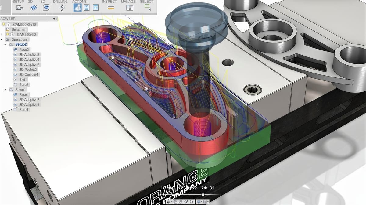The image size is (366, 205).
Task: Click the Simulate icon under ACTIONS
Action: [77, 8]
